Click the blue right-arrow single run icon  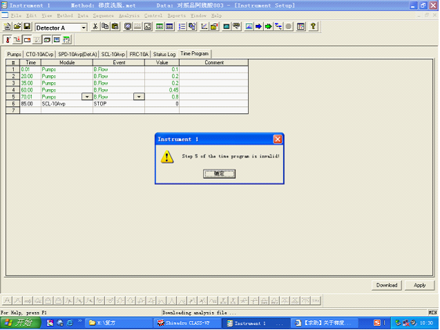[258, 27]
